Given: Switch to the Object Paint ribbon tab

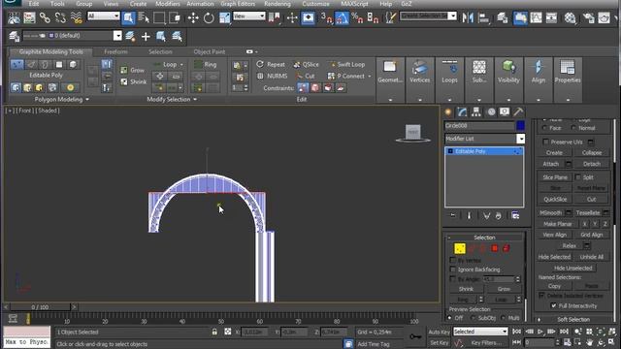Looking at the screenshot, I should (x=210, y=51).
